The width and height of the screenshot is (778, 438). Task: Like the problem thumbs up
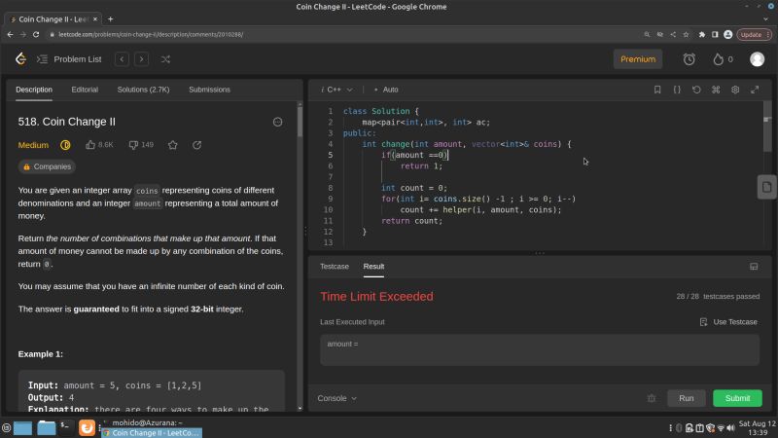point(90,144)
